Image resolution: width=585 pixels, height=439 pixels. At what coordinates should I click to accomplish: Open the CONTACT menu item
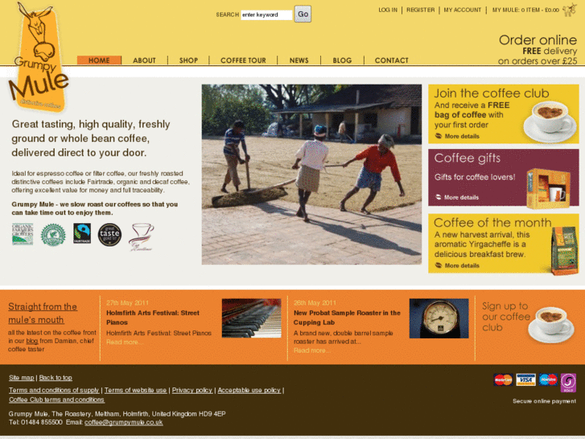click(x=391, y=60)
